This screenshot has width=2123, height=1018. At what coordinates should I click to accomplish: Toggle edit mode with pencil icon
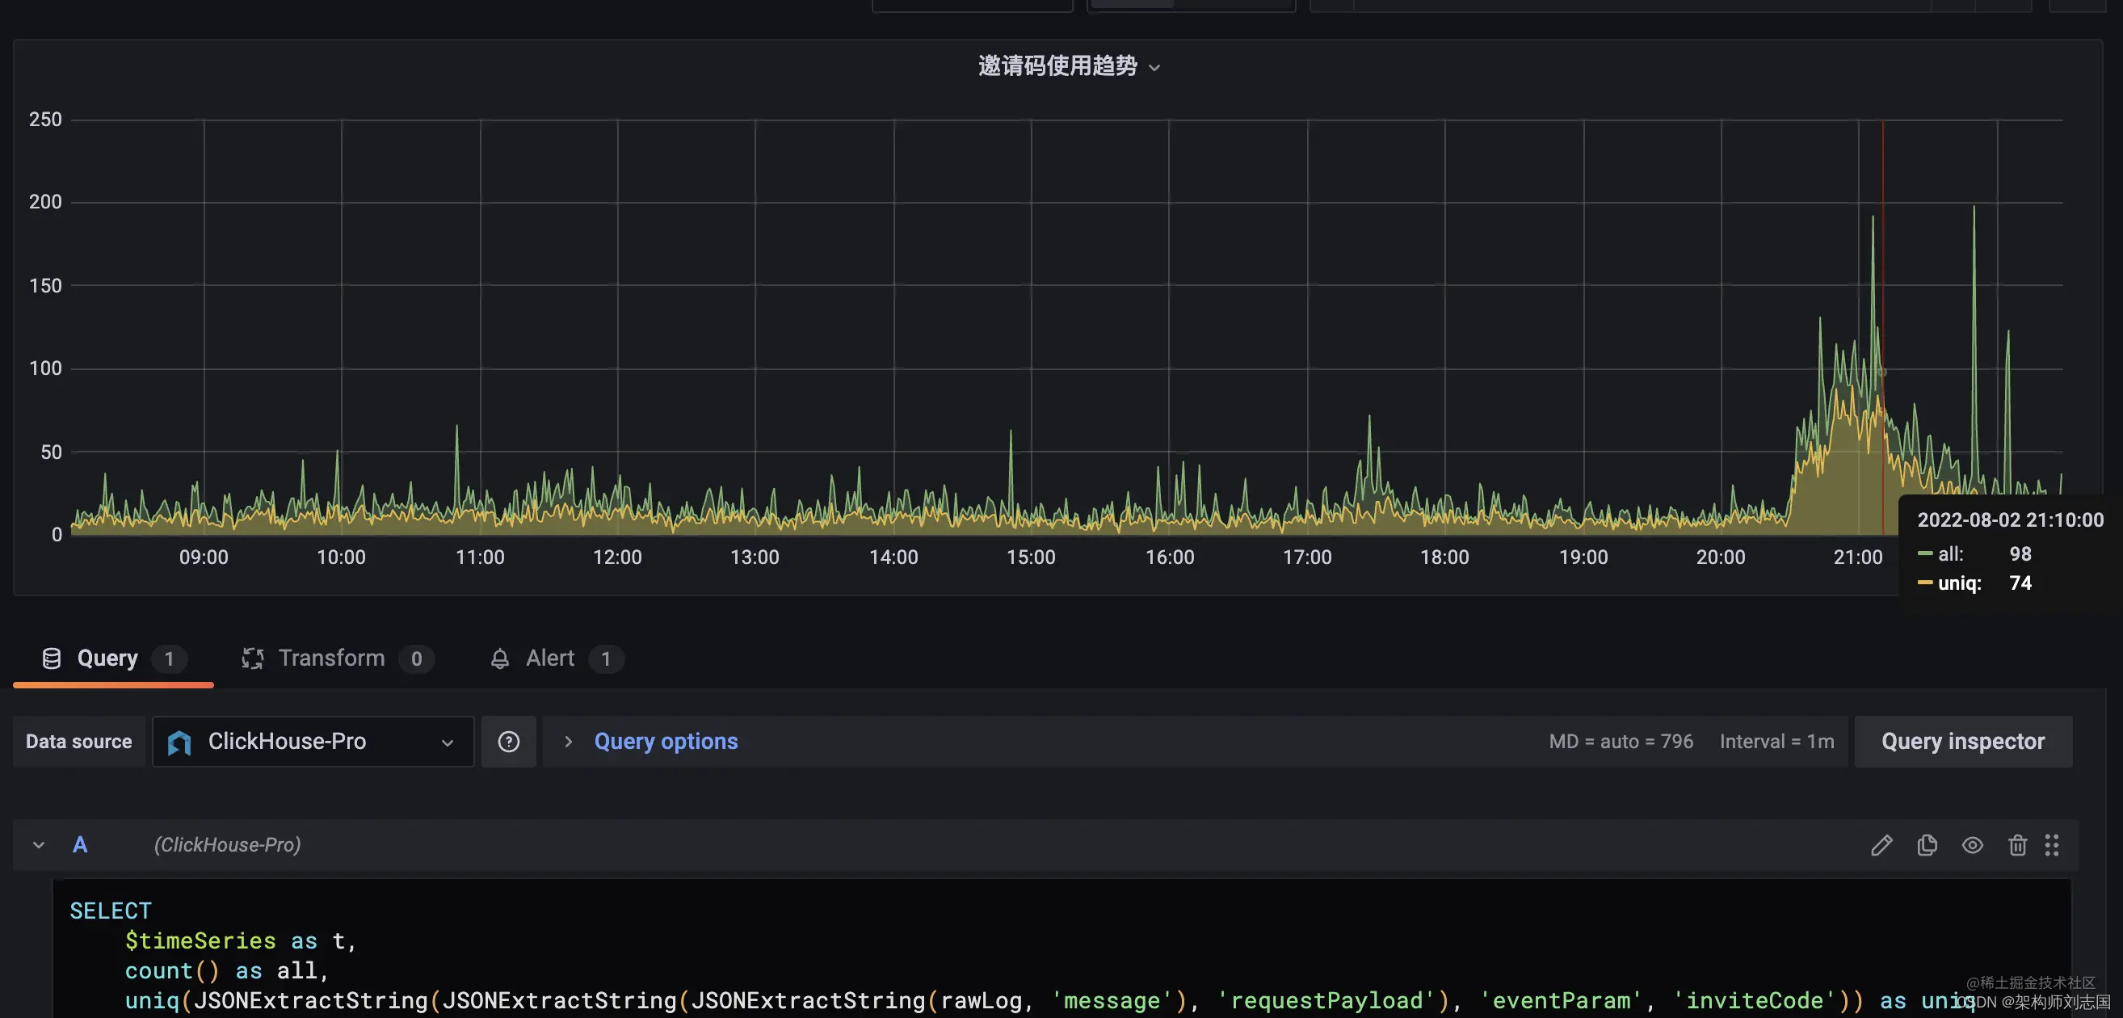1881,845
